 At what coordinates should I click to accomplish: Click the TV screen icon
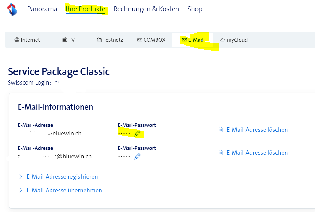(x=65, y=40)
